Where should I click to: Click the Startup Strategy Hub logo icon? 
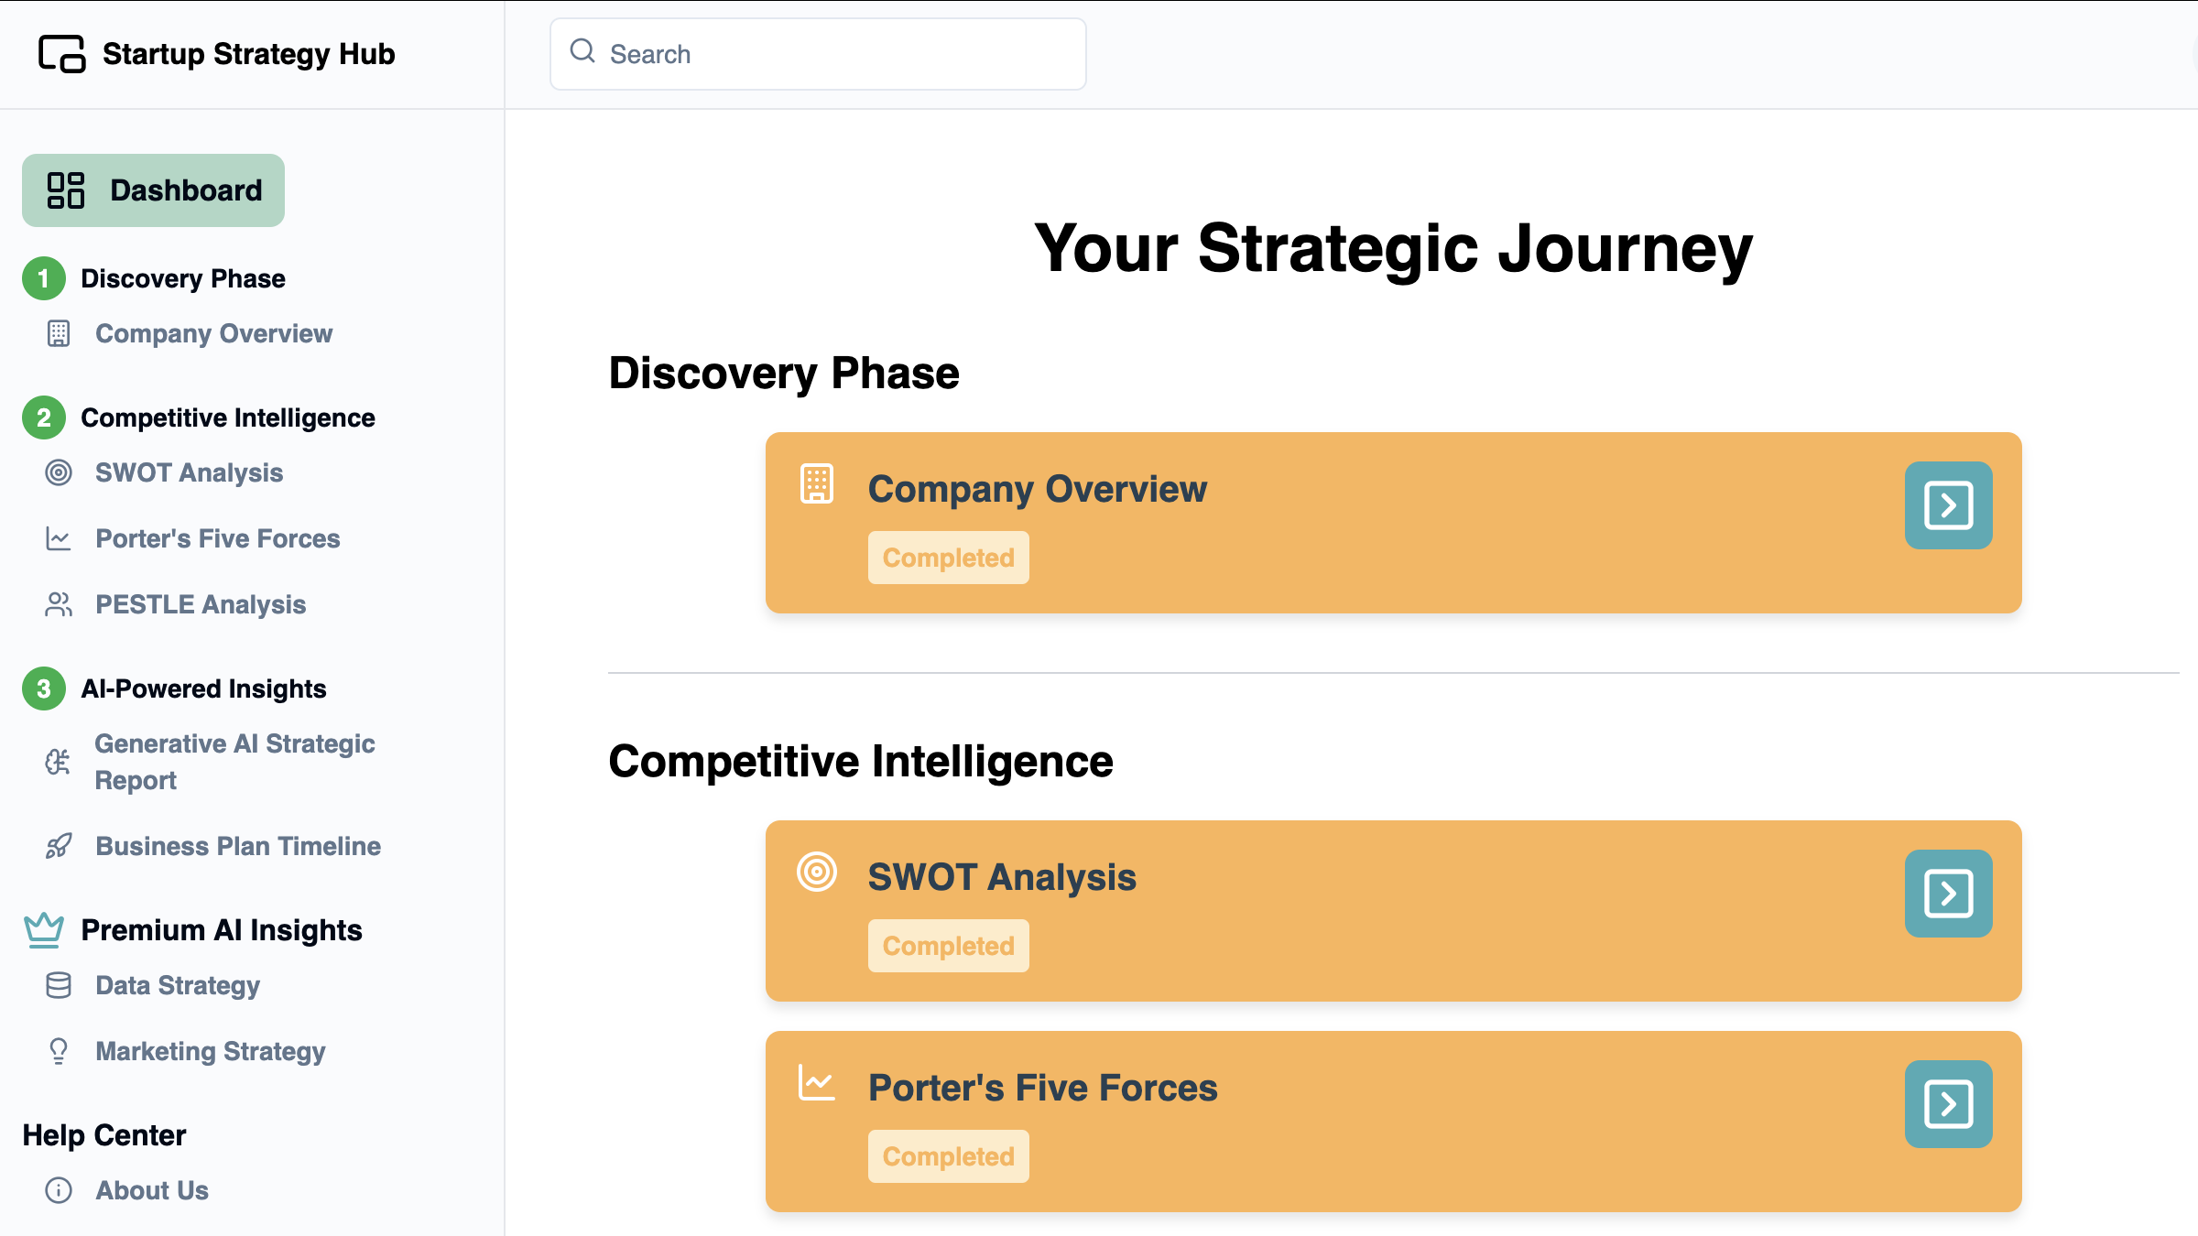pos(61,54)
